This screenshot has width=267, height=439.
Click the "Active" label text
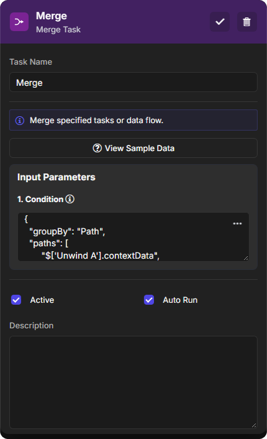point(42,300)
